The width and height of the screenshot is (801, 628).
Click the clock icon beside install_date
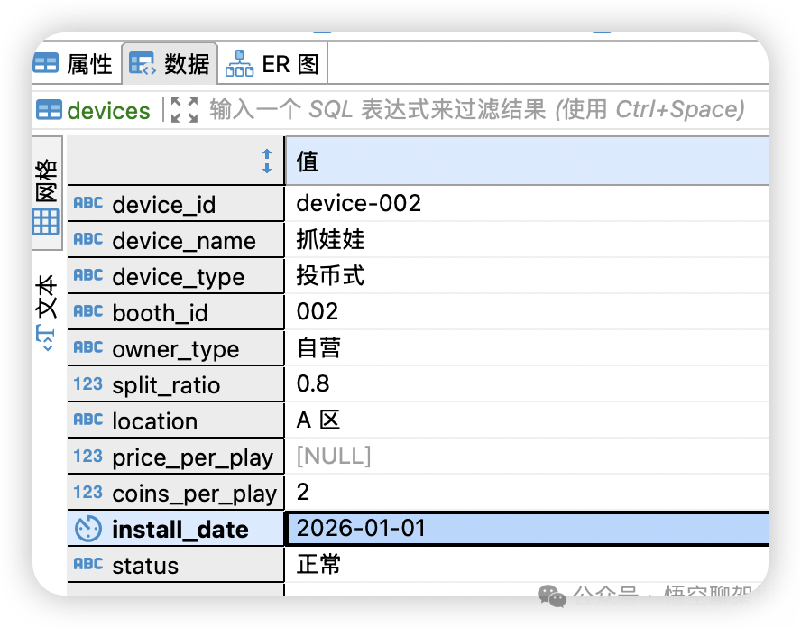(x=87, y=529)
